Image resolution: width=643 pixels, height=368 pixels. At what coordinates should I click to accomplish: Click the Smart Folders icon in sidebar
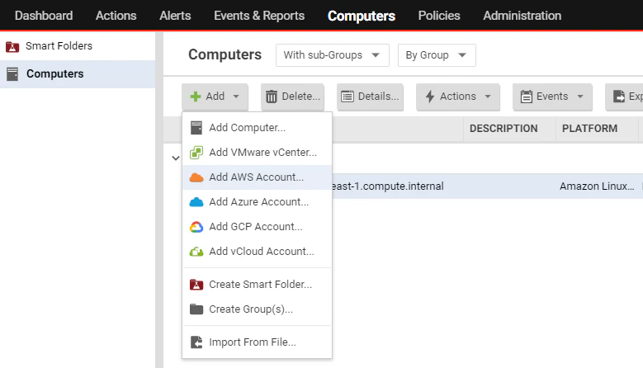point(12,47)
